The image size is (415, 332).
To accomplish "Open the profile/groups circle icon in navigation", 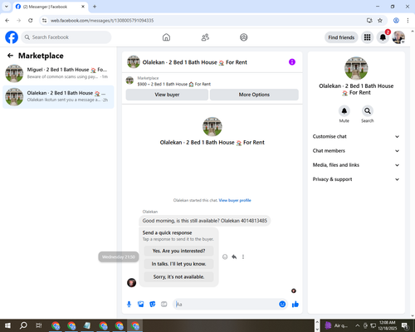I will 244,37.
